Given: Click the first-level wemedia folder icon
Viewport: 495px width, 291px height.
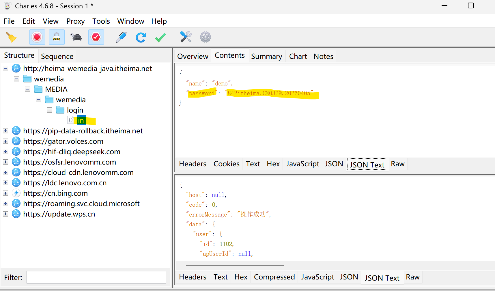Looking at the screenshot, I should pyautogui.click(x=27, y=79).
